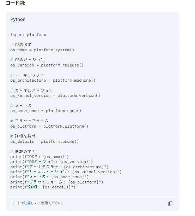195x216 pixels.
Task: Click the # OSの名前 comment
Action: [x=21, y=45]
